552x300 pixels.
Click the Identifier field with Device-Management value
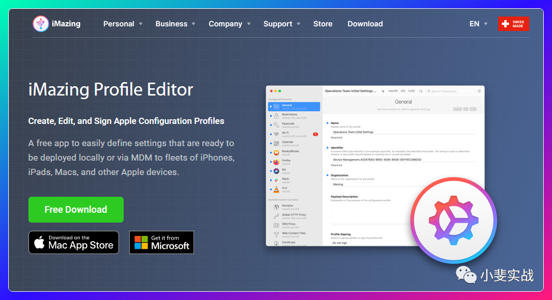(403, 160)
